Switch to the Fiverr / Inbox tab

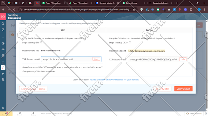[131, 3]
